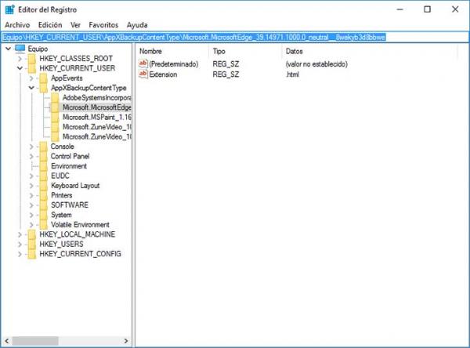
Task: Maximize the Editor del Registro window
Action: point(427,9)
